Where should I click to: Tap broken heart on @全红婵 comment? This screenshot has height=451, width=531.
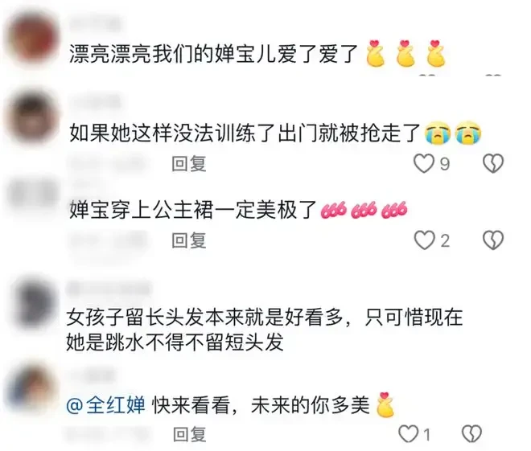tap(471, 434)
